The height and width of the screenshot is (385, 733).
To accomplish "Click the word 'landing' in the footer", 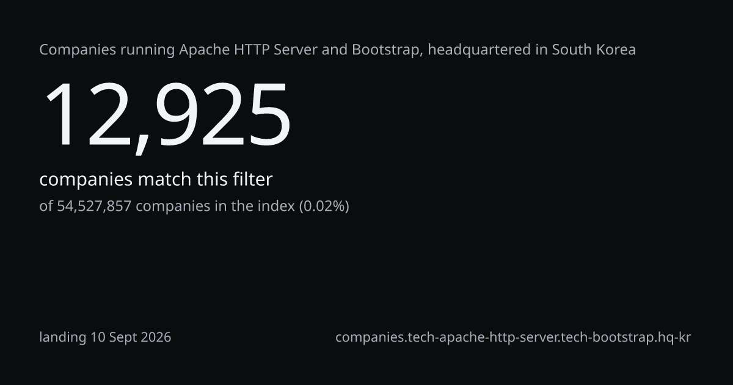I will coord(64,337).
